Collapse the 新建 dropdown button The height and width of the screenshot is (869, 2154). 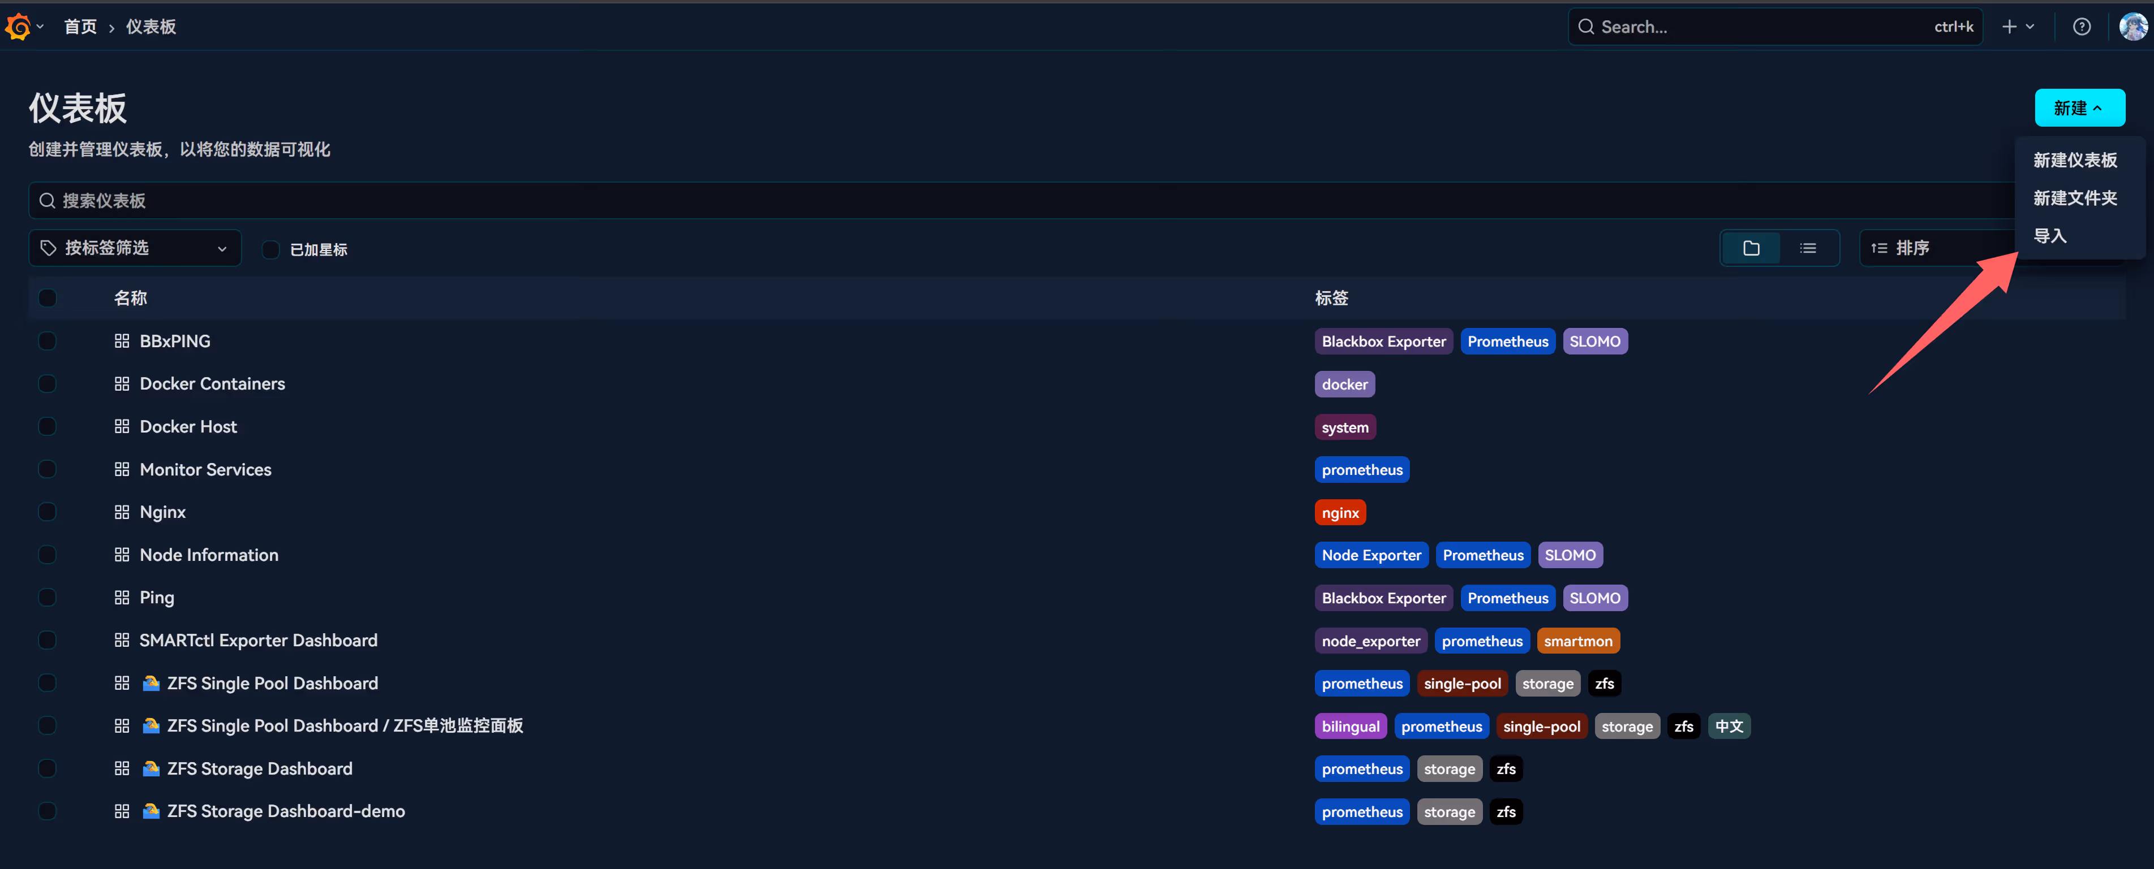[2079, 108]
